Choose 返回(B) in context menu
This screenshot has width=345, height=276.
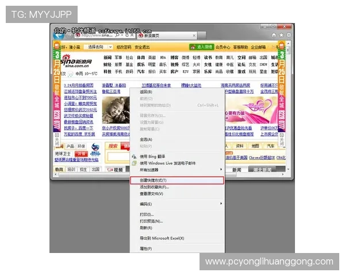(x=177, y=92)
